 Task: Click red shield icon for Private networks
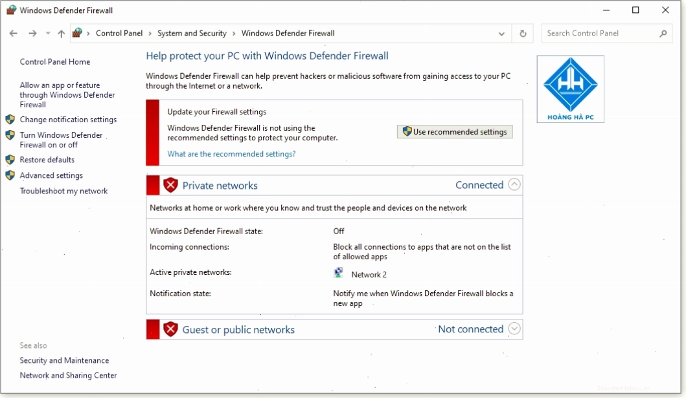(x=170, y=185)
